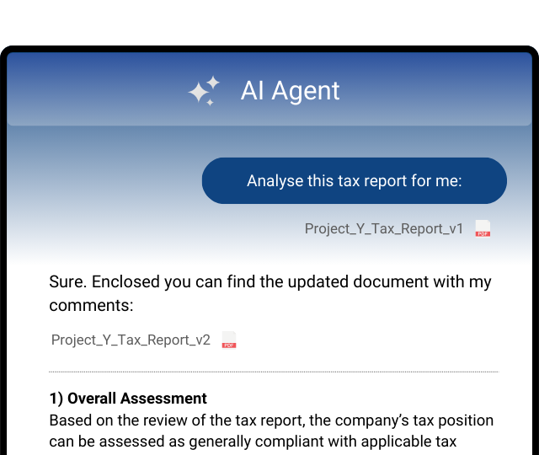Click the "Analyse this tax report" message bubble
Image resolution: width=539 pixels, height=455 pixels.
354,181
